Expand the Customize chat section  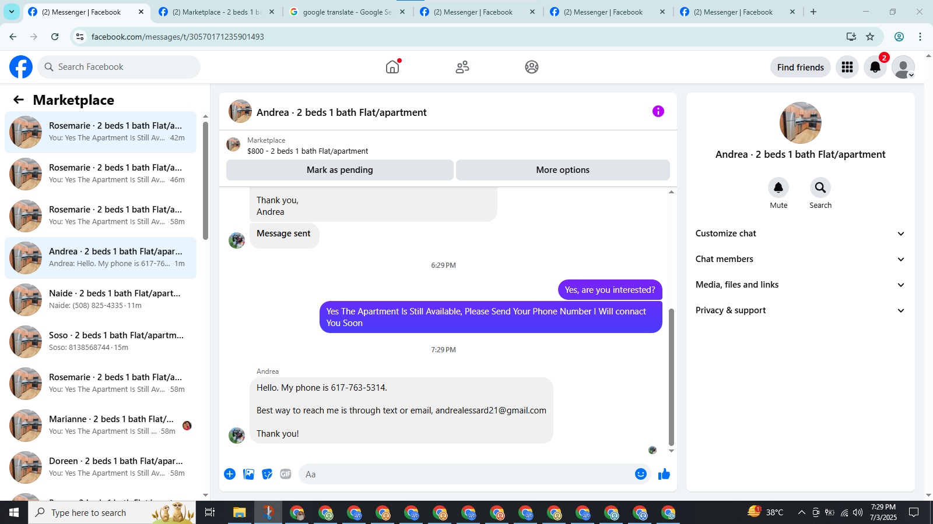[800, 233]
